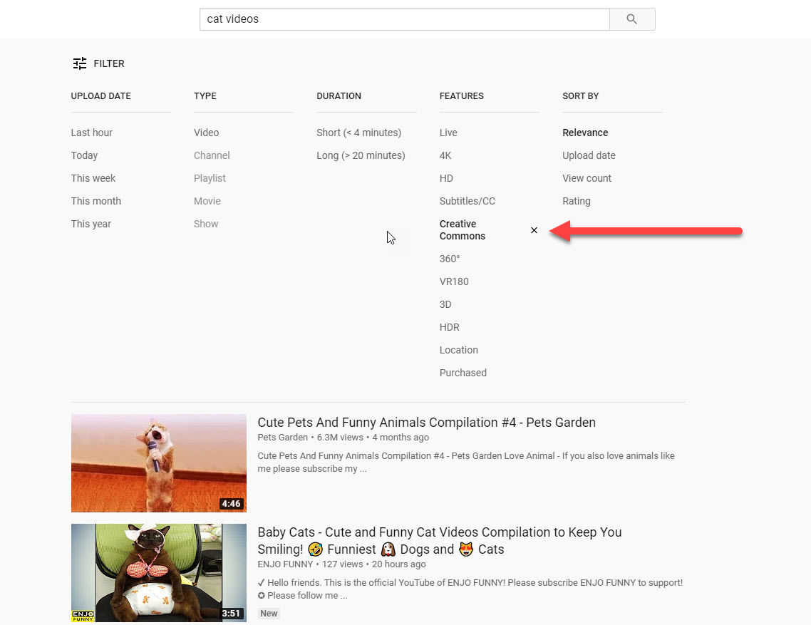Click the magnifying glass search button
Screen dimensions: 811x625
point(631,19)
